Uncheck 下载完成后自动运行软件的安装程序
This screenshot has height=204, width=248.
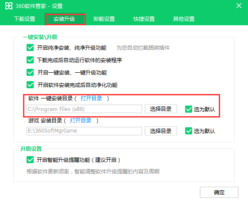tap(30, 60)
